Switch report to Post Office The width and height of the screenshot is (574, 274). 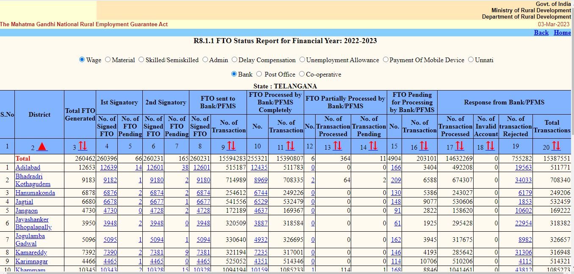click(259, 74)
